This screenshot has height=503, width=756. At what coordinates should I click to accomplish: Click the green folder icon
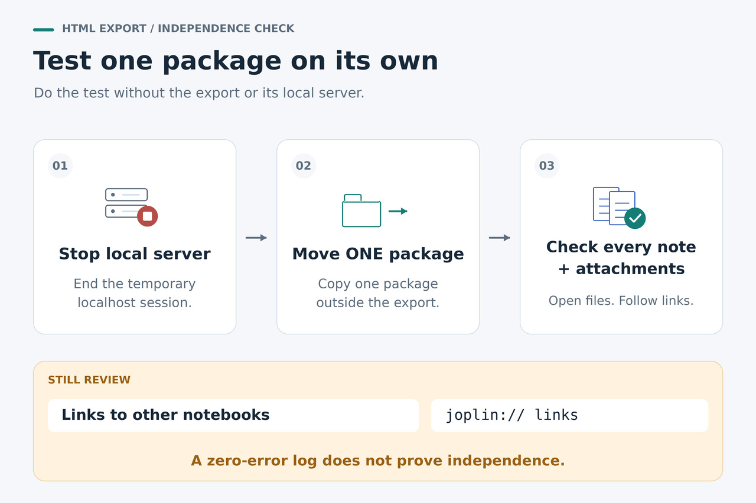[361, 211]
